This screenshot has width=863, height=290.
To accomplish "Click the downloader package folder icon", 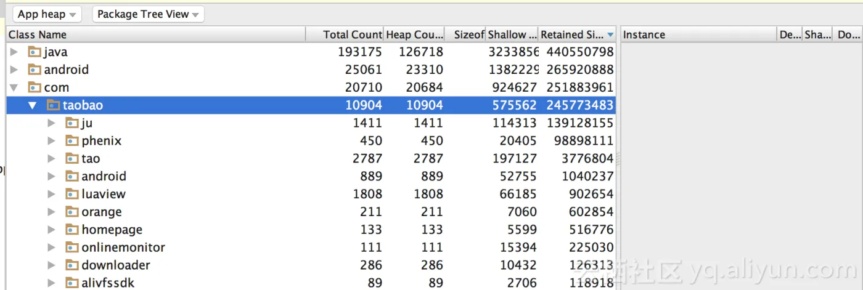I will tap(72, 265).
